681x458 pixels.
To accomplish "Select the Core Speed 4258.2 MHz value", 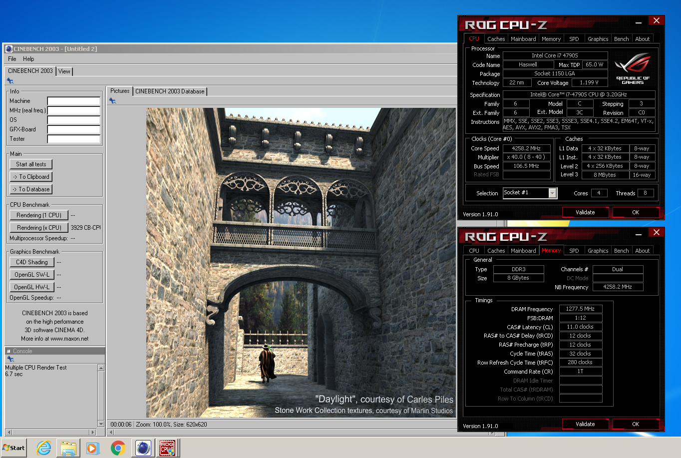I will pos(526,148).
